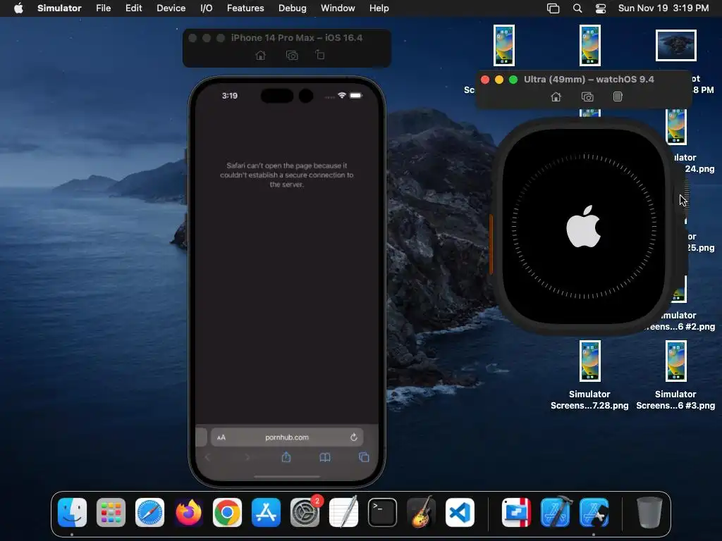Click the orange action button on watch
Viewport: 722px width, 541px height.
[491, 244]
